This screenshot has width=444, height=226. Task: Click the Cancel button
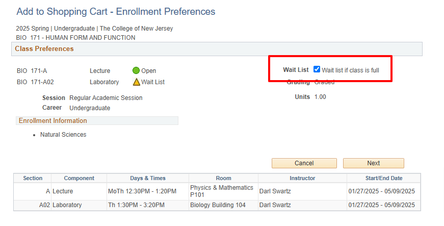point(304,163)
